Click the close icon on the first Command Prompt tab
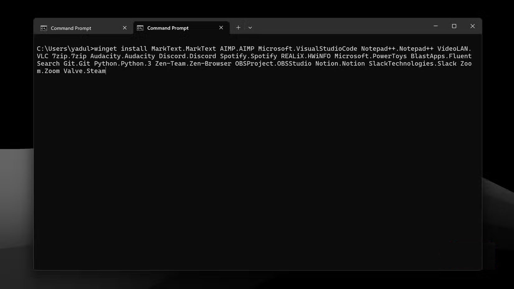This screenshot has width=514, height=289. click(x=125, y=28)
